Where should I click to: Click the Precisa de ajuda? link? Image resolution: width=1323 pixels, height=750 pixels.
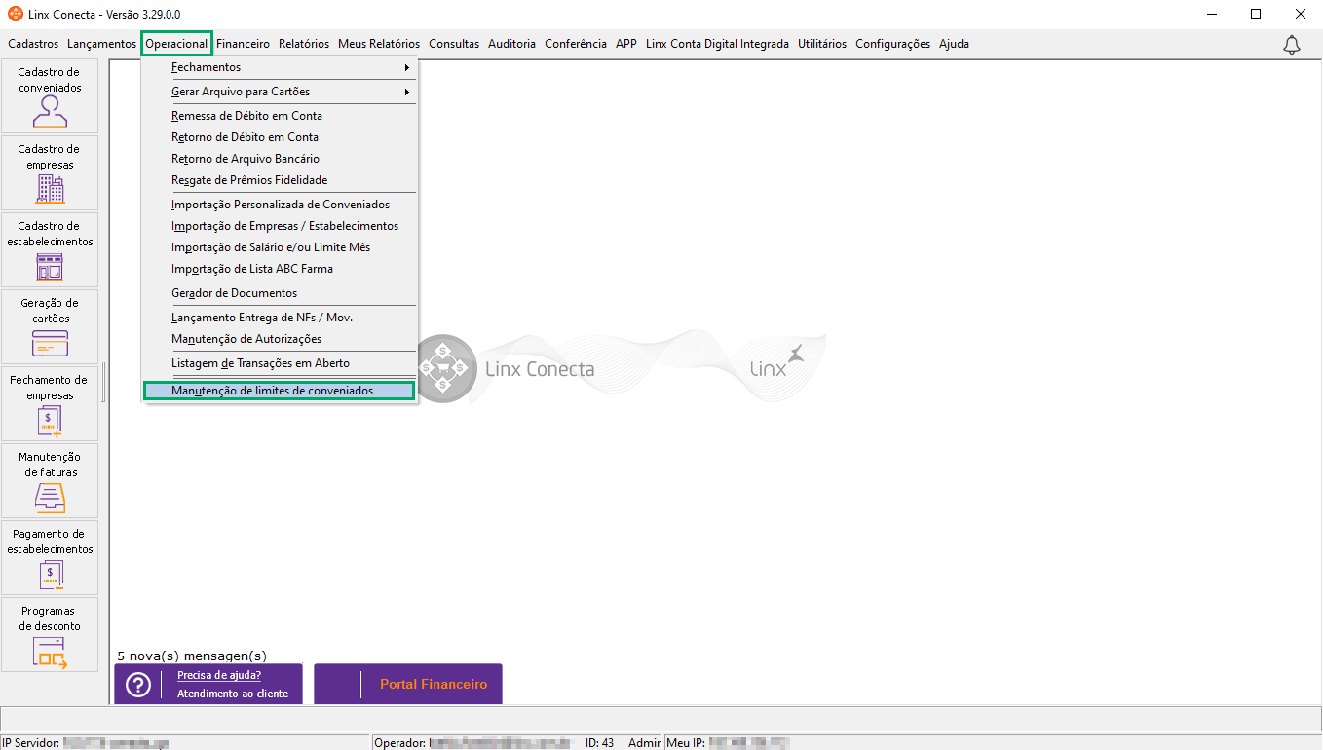coord(219,675)
